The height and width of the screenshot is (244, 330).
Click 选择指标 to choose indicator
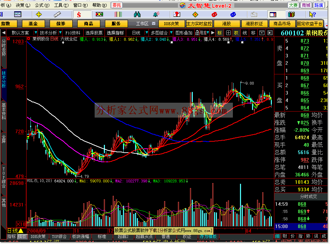click(x=115, y=33)
